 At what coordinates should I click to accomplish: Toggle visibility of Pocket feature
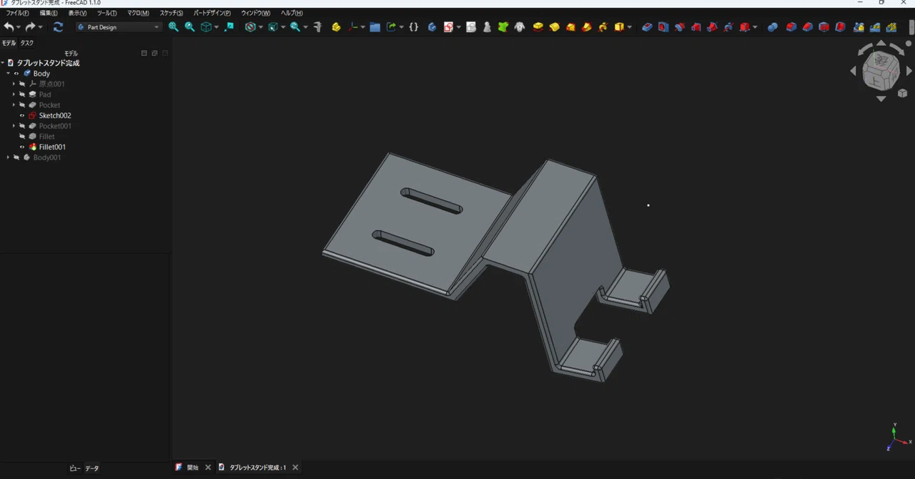(x=22, y=105)
